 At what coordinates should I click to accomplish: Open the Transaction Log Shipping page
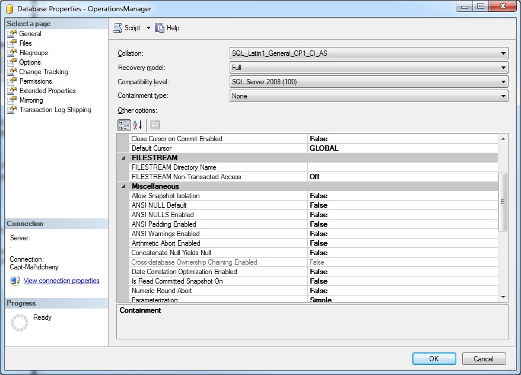pos(55,110)
